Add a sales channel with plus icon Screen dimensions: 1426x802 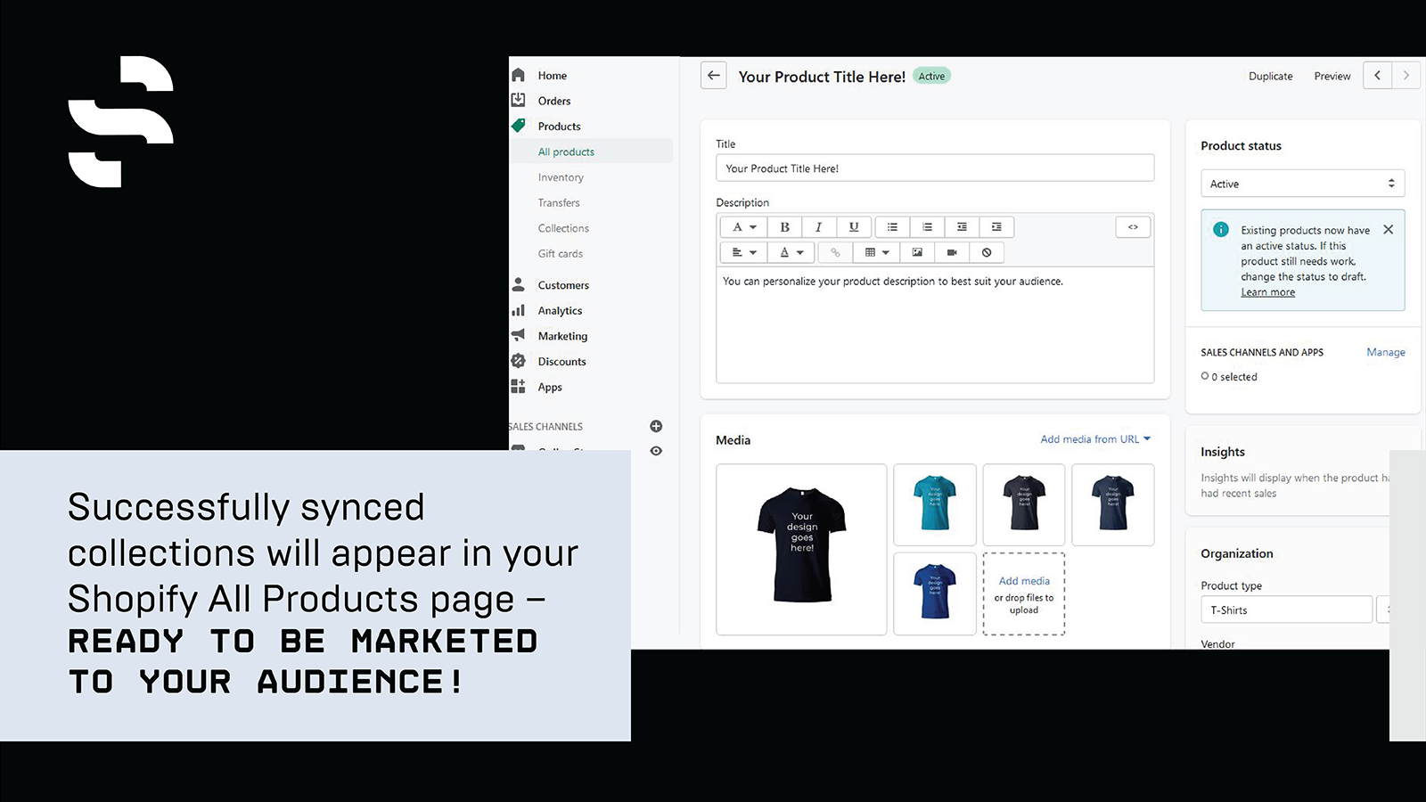click(x=656, y=426)
